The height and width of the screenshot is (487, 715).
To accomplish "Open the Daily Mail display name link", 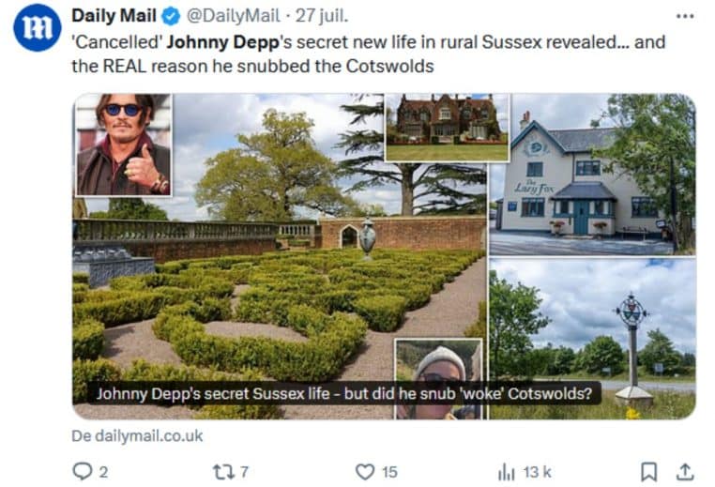I will [x=114, y=16].
